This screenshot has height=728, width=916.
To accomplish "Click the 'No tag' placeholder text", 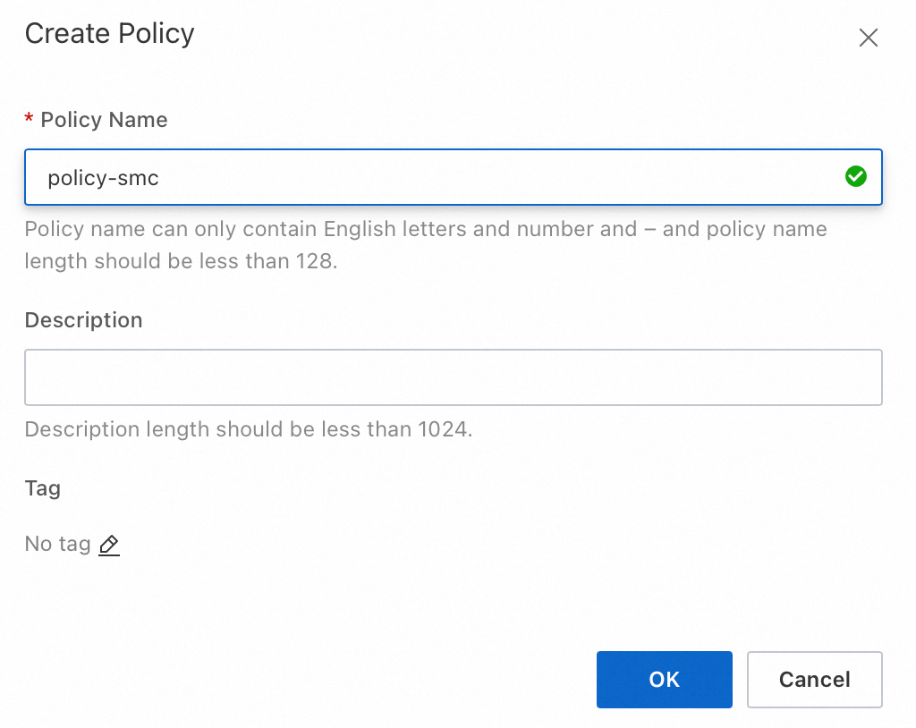I will [57, 544].
